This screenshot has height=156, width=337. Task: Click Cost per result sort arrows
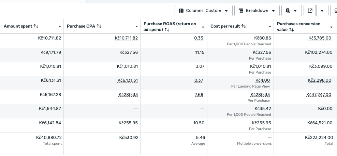(244, 26)
